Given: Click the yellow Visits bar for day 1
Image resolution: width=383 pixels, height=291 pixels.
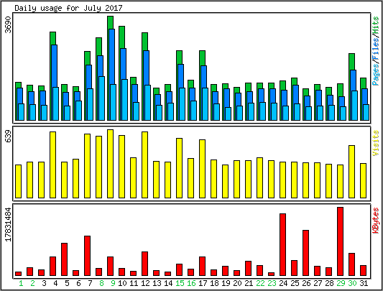Looking at the screenshot, I should (18, 181).
